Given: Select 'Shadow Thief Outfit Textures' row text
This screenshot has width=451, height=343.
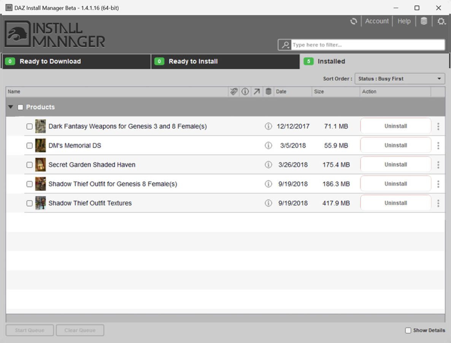Looking at the screenshot, I should pos(90,203).
